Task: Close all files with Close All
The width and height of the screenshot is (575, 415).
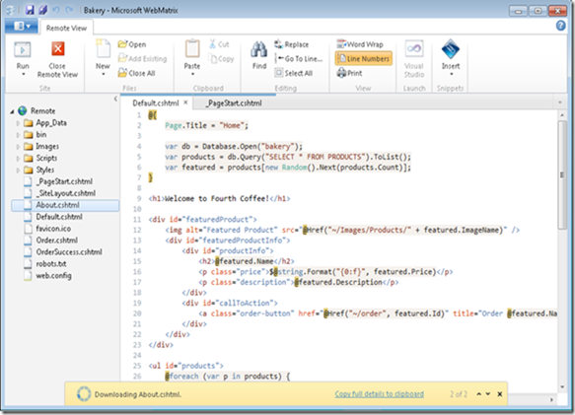Action: [136, 73]
